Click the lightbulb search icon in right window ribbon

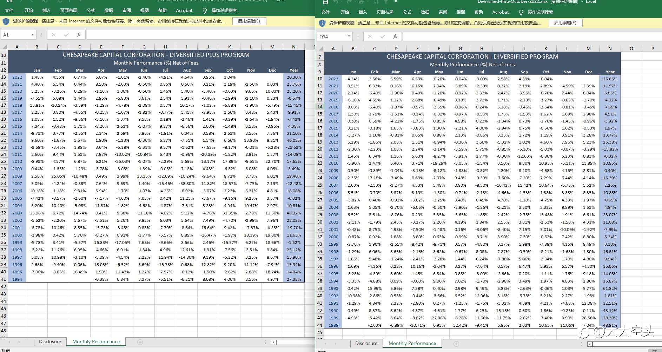pyautogui.click(x=521, y=12)
